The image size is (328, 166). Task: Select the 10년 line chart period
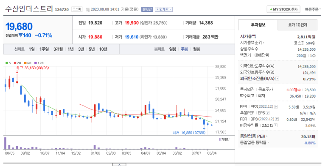(104, 49)
